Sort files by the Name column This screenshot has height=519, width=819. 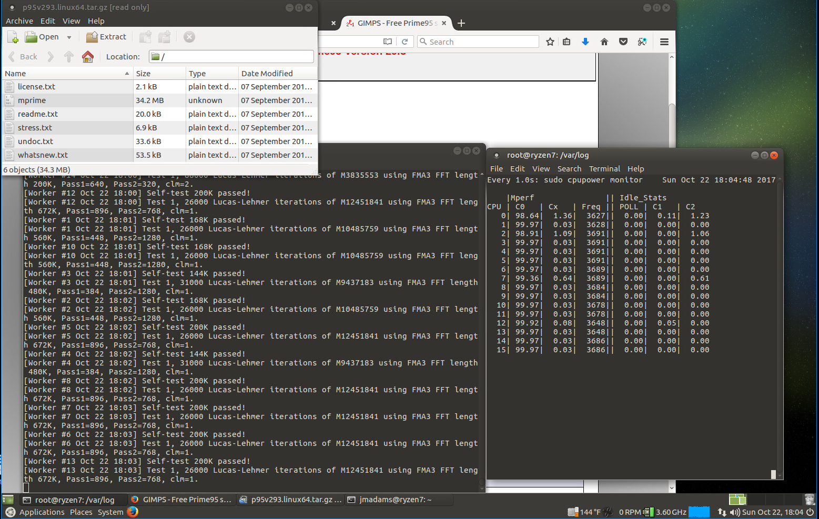pyautogui.click(x=67, y=74)
